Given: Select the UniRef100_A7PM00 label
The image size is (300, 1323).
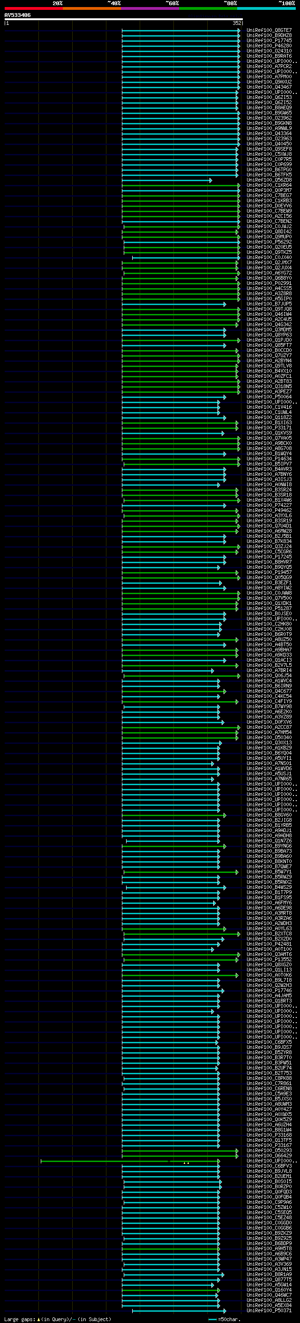Looking at the screenshot, I should (x=269, y=76).
